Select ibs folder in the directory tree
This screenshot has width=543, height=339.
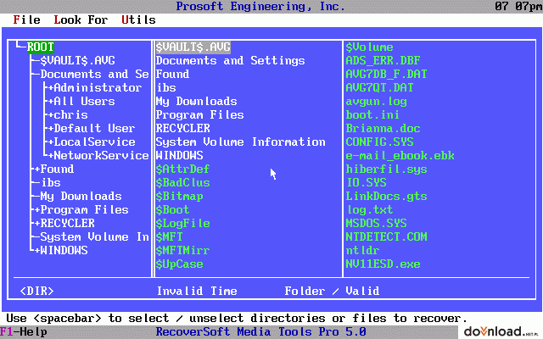tap(51, 183)
